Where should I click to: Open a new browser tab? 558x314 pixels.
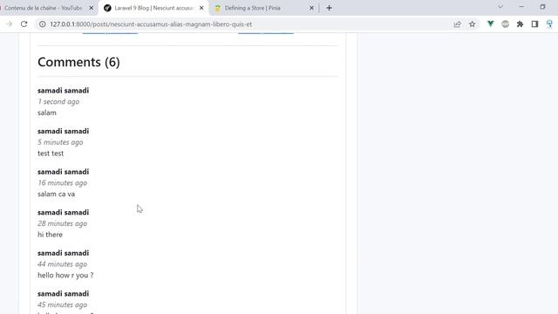coord(329,8)
